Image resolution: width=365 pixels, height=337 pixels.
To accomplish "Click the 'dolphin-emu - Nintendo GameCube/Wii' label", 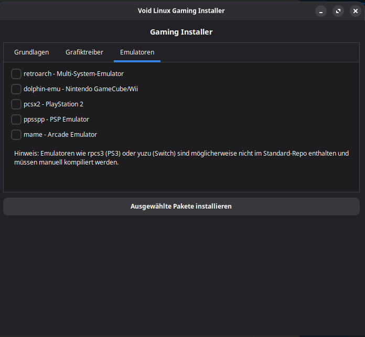I will point(81,89).
